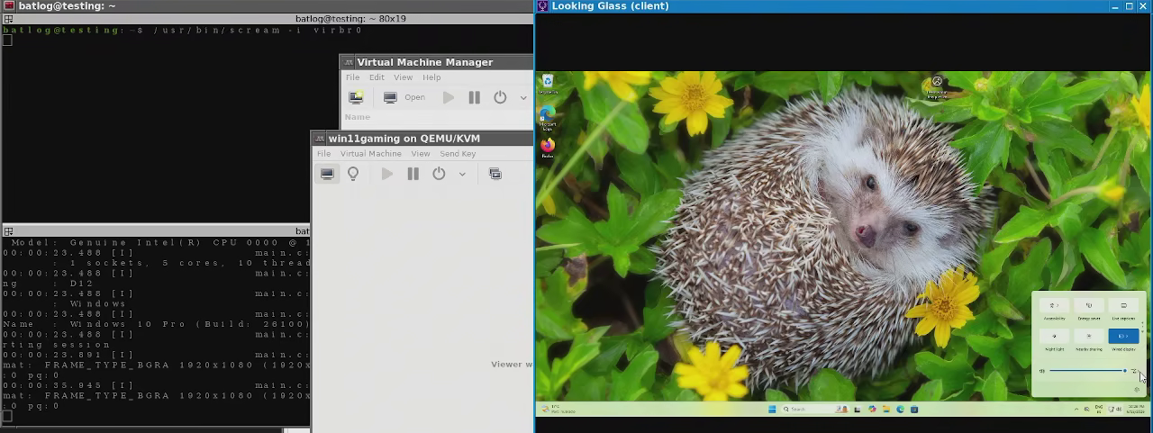Open the Send Key menu

point(458,154)
